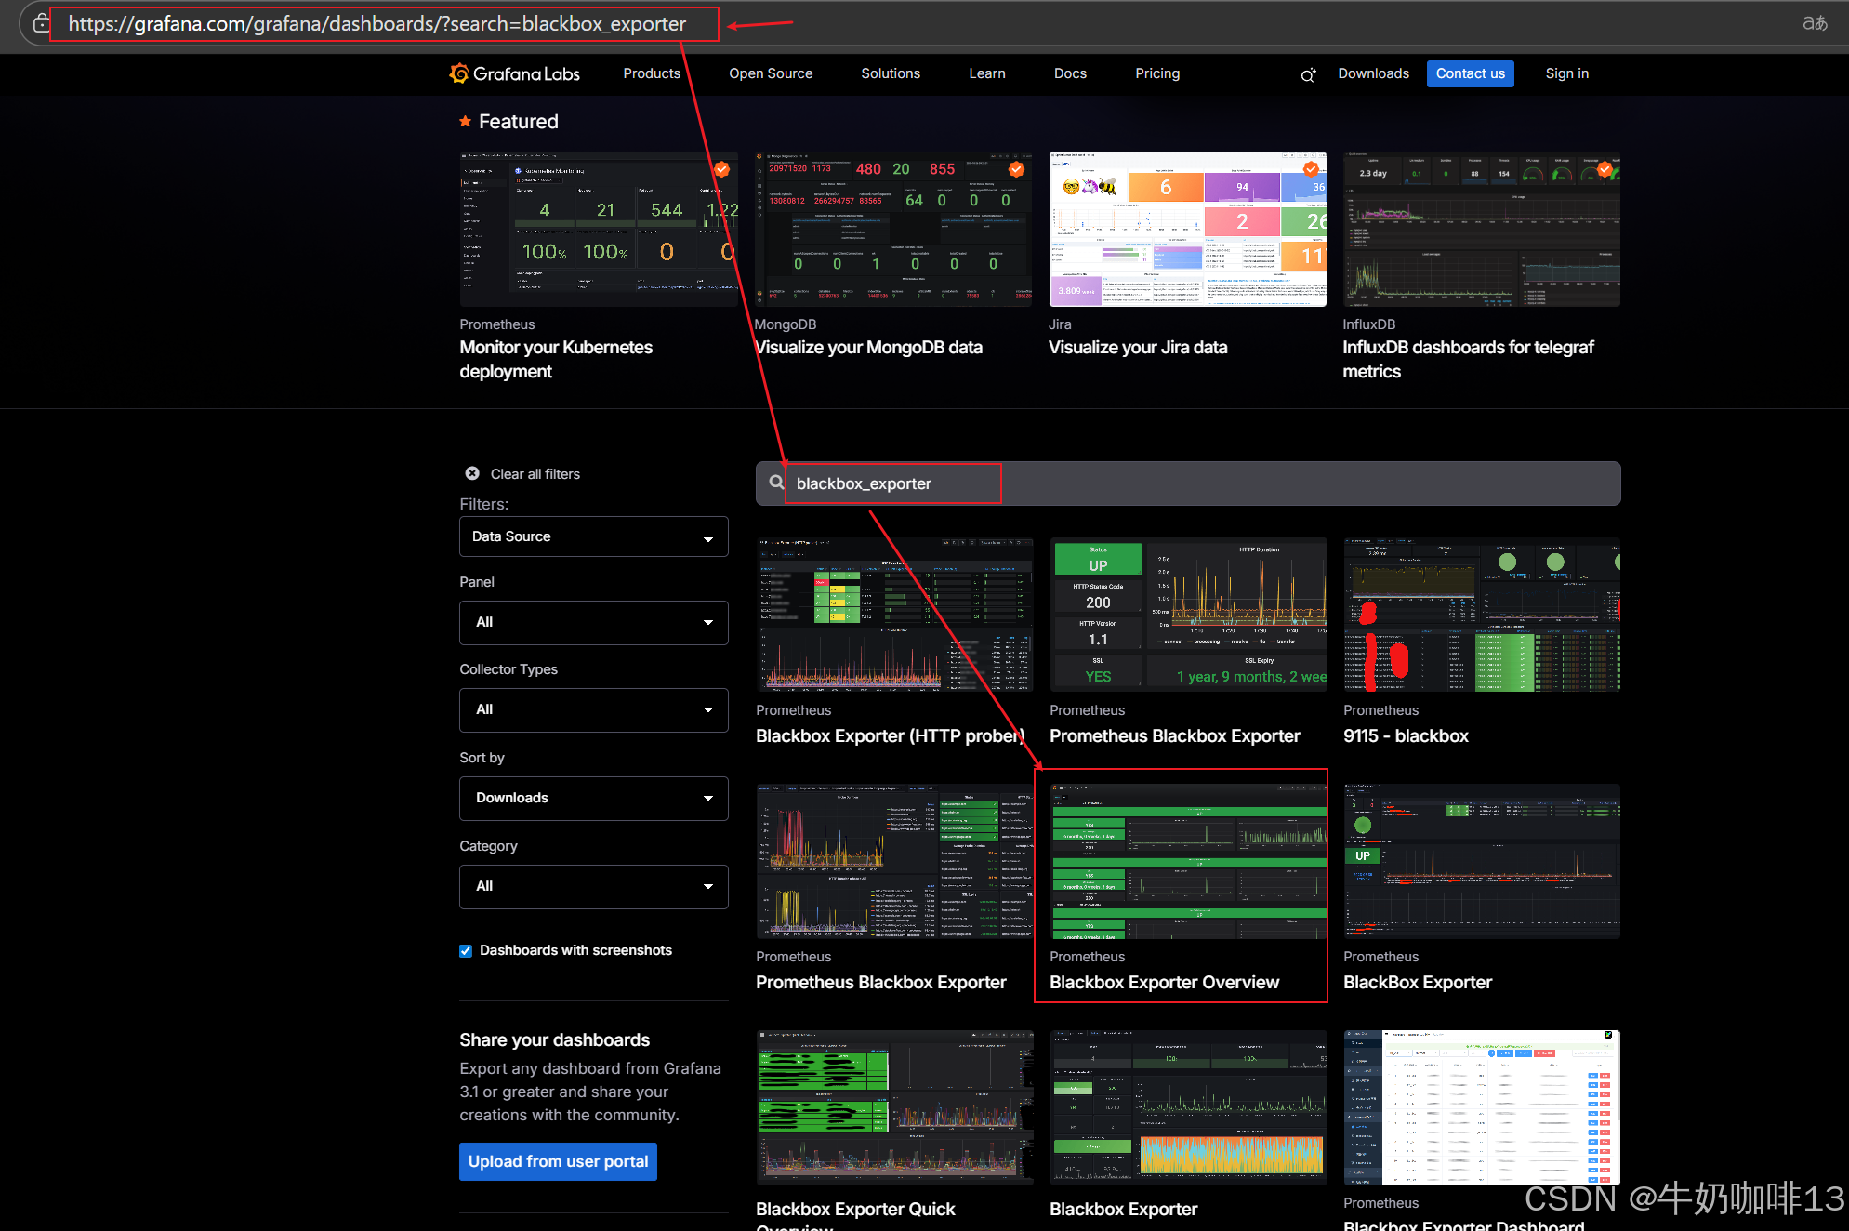
Task: Click the Sign in link
Action: tap(1566, 73)
